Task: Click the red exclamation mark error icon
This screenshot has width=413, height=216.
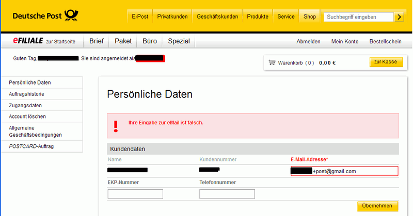Action: point(116,126)
